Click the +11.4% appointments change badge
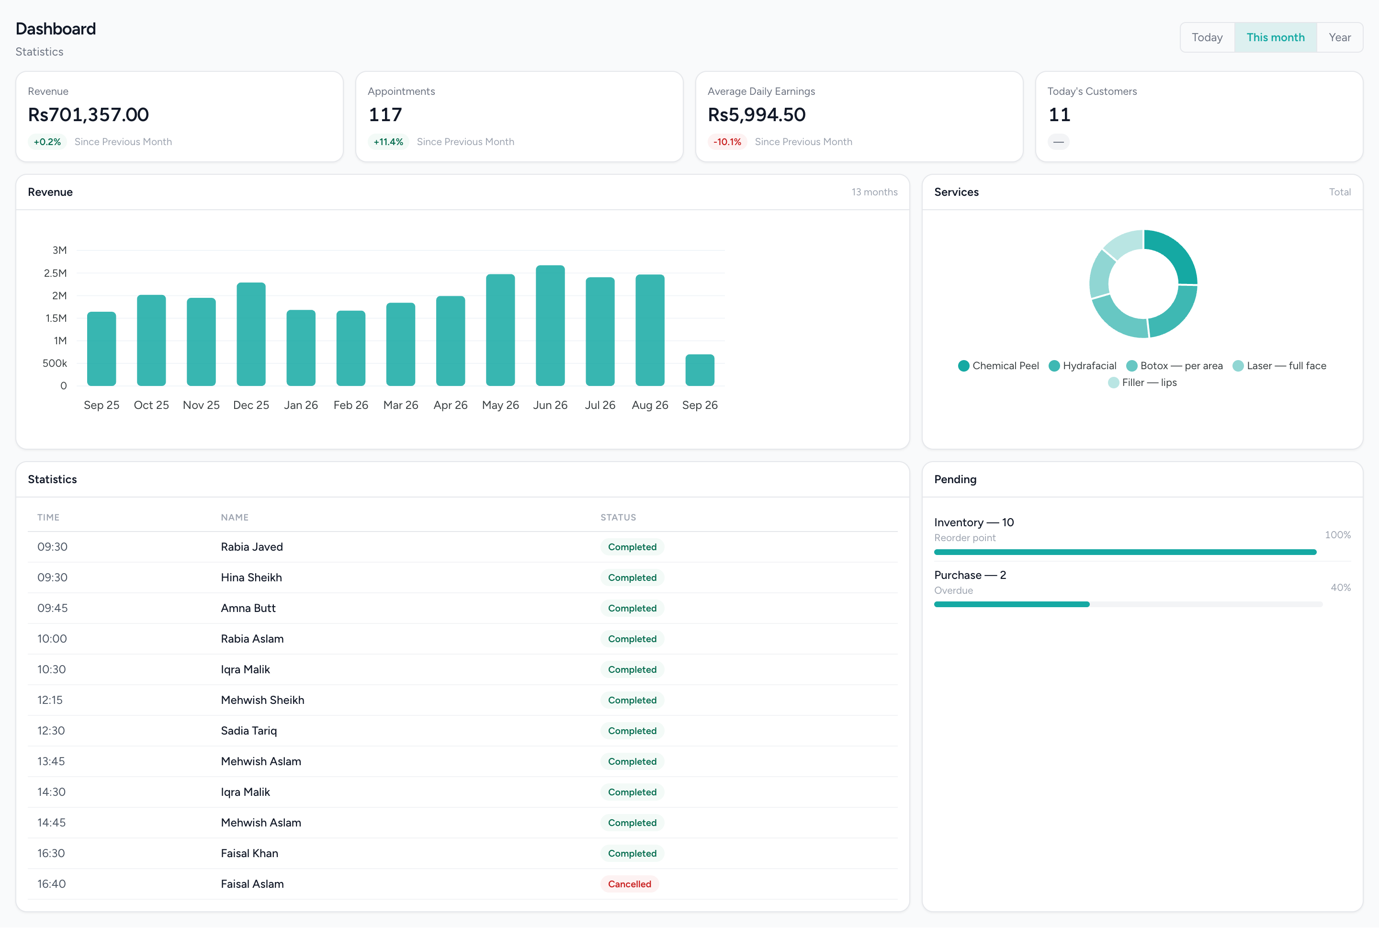The width and height of the screenshot is (1379, 928). pos(388,142)
